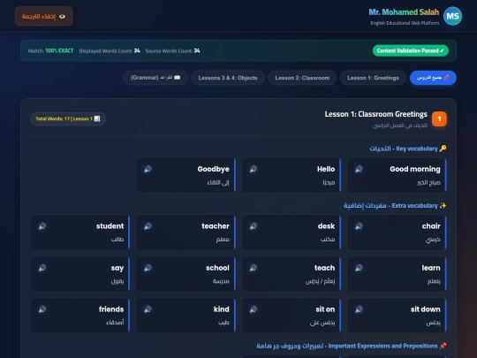
Task: Play pronunciation of learn
Action: coord(359,268)
